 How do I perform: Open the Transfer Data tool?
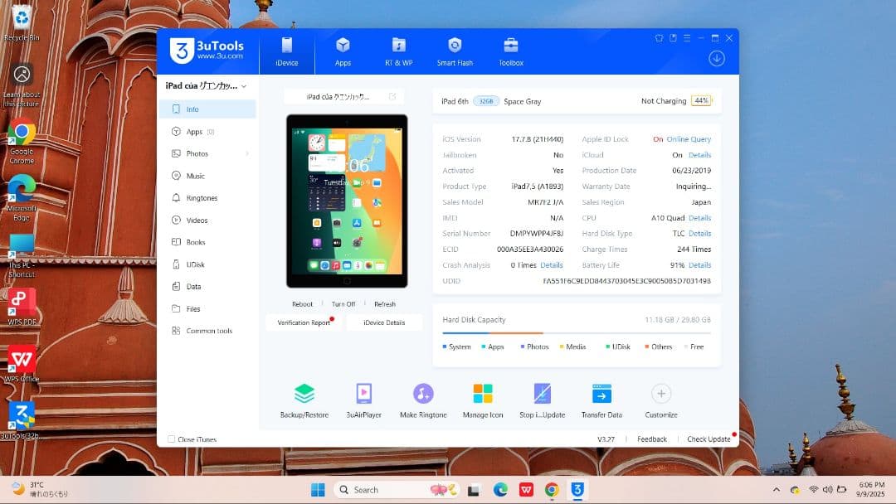click(601, 400)
